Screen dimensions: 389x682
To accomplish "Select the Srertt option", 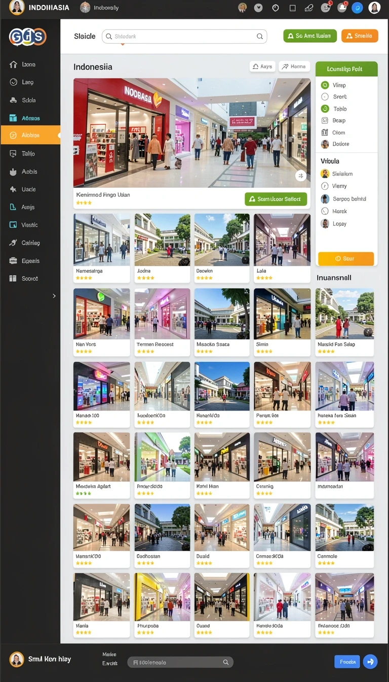I will click(x=335, y=97).
